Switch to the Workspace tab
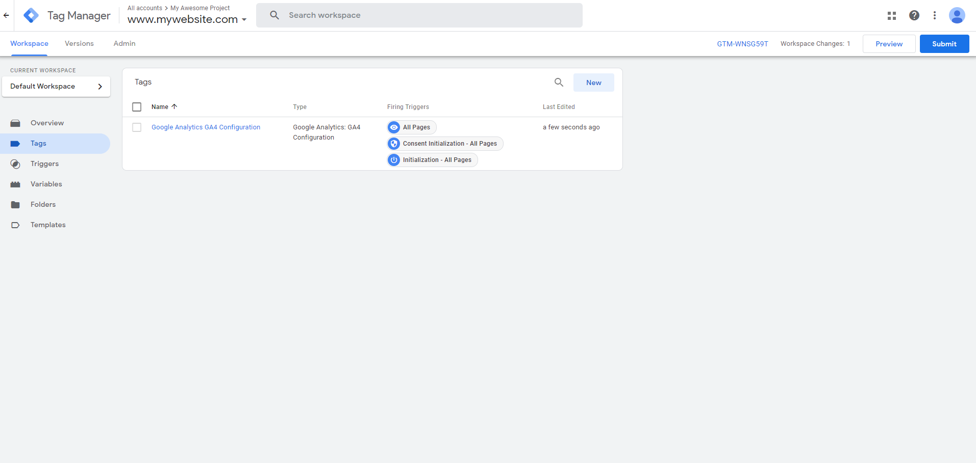 [29, 44]
